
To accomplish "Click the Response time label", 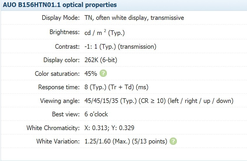I will coord(59,87).
